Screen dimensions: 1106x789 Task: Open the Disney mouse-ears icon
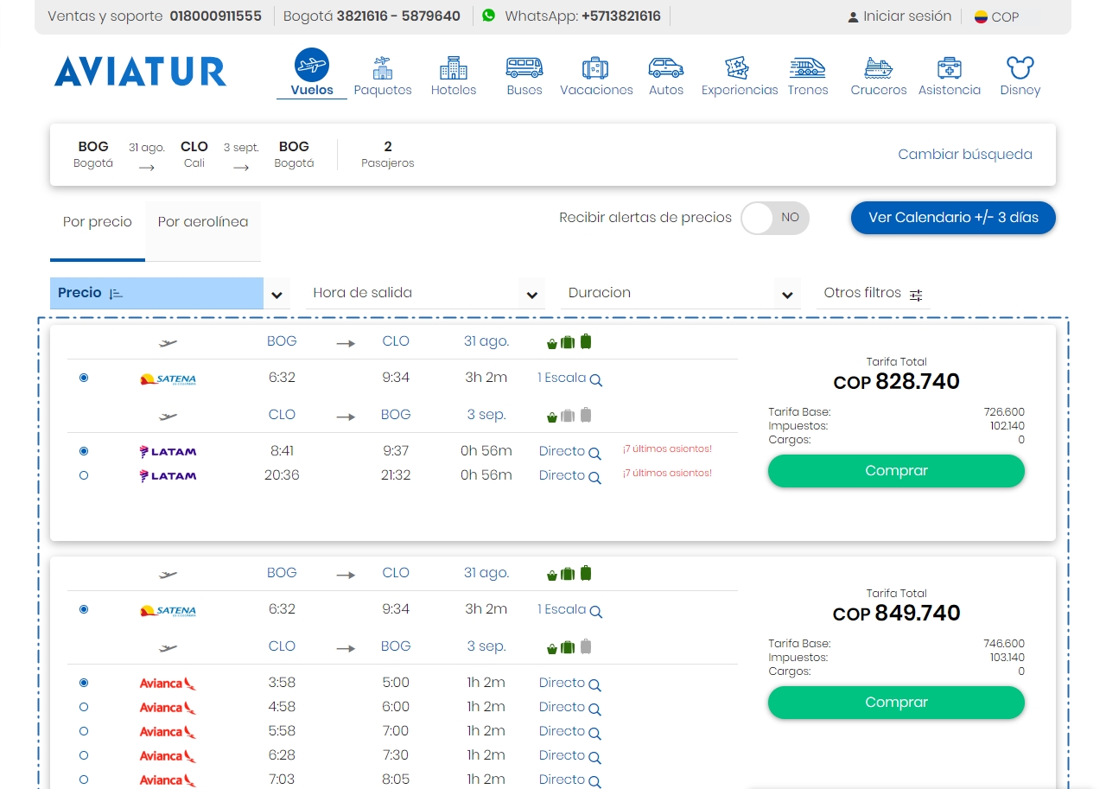point(1020,67)
